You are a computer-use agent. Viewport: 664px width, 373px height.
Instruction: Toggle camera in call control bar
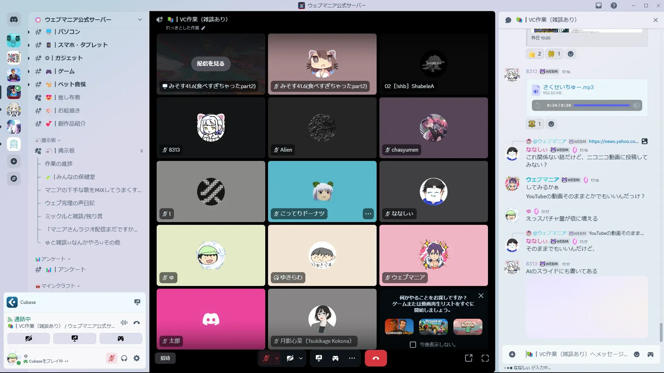[x=290, y=358]
